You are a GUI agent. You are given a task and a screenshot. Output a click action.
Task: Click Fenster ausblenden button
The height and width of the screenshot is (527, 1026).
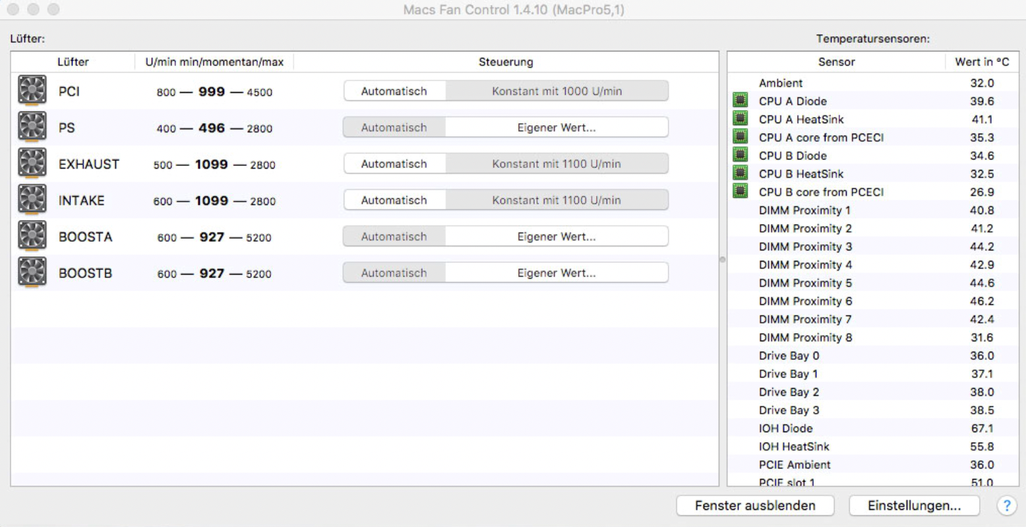click(755, 505)
